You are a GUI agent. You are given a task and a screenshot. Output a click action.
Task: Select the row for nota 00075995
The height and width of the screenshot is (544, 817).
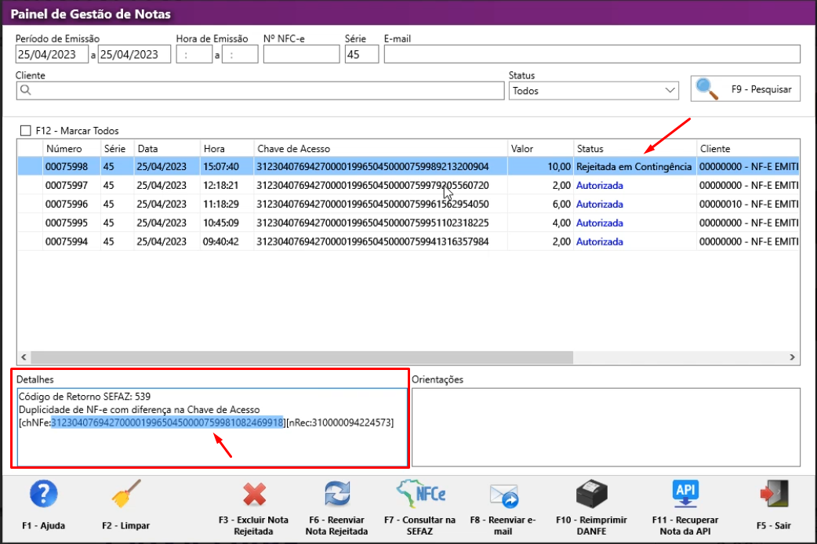[408, 223]
